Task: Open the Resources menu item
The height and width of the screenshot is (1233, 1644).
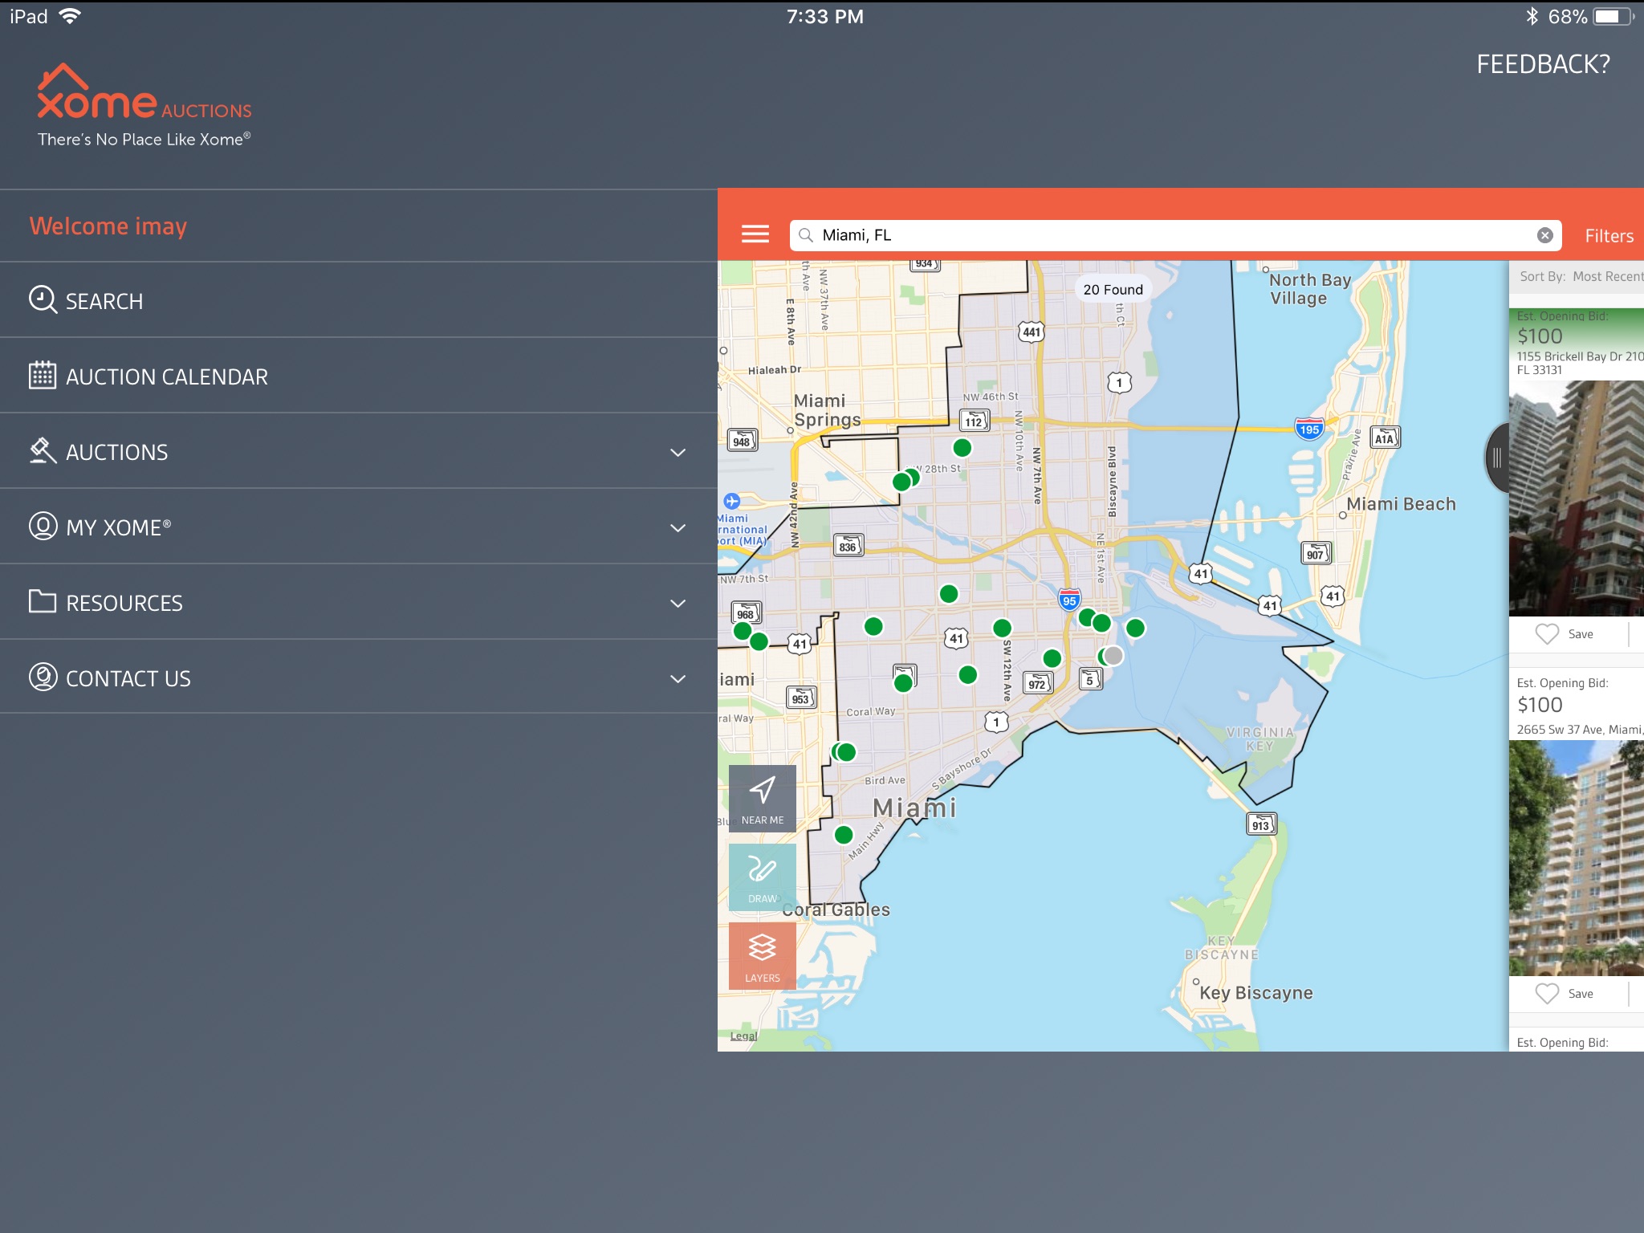Action: (x=358, y=603)
